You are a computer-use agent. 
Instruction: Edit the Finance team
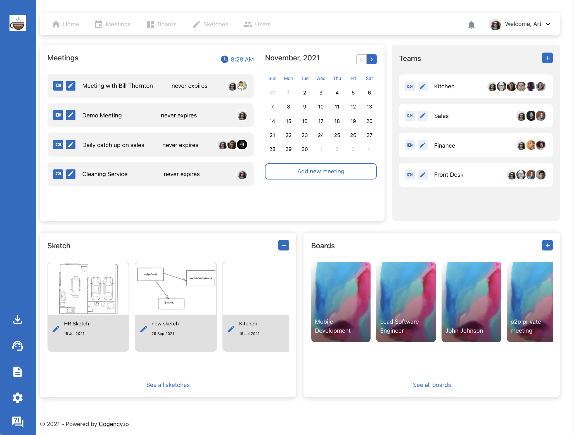423,145
